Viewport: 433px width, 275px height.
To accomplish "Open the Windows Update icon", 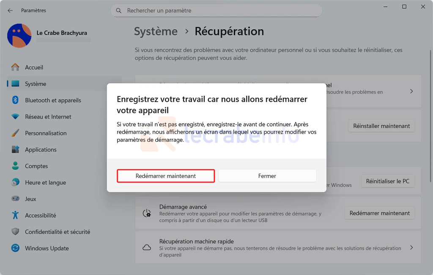I will click(x=16, y=248).
